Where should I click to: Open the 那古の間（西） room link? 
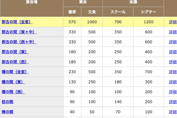(15, 62)
